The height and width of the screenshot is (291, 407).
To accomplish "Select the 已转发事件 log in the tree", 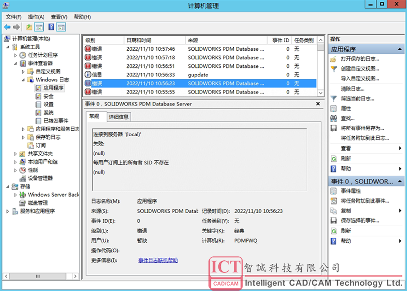I will click(56, 121).
